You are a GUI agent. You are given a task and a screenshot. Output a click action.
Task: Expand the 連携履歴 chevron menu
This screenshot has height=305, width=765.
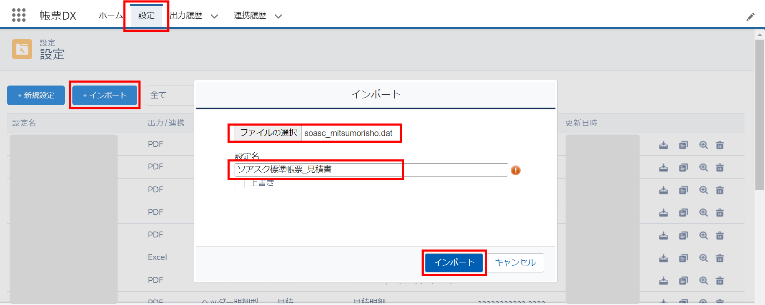pyautogui.click(x=278, y=16)
